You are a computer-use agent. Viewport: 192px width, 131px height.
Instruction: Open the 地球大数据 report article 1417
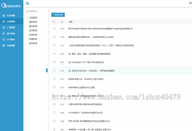101,45
